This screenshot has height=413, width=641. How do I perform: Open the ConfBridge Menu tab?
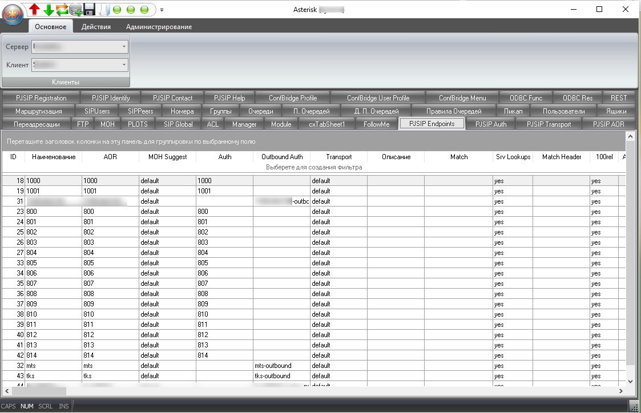coord(462,98)
